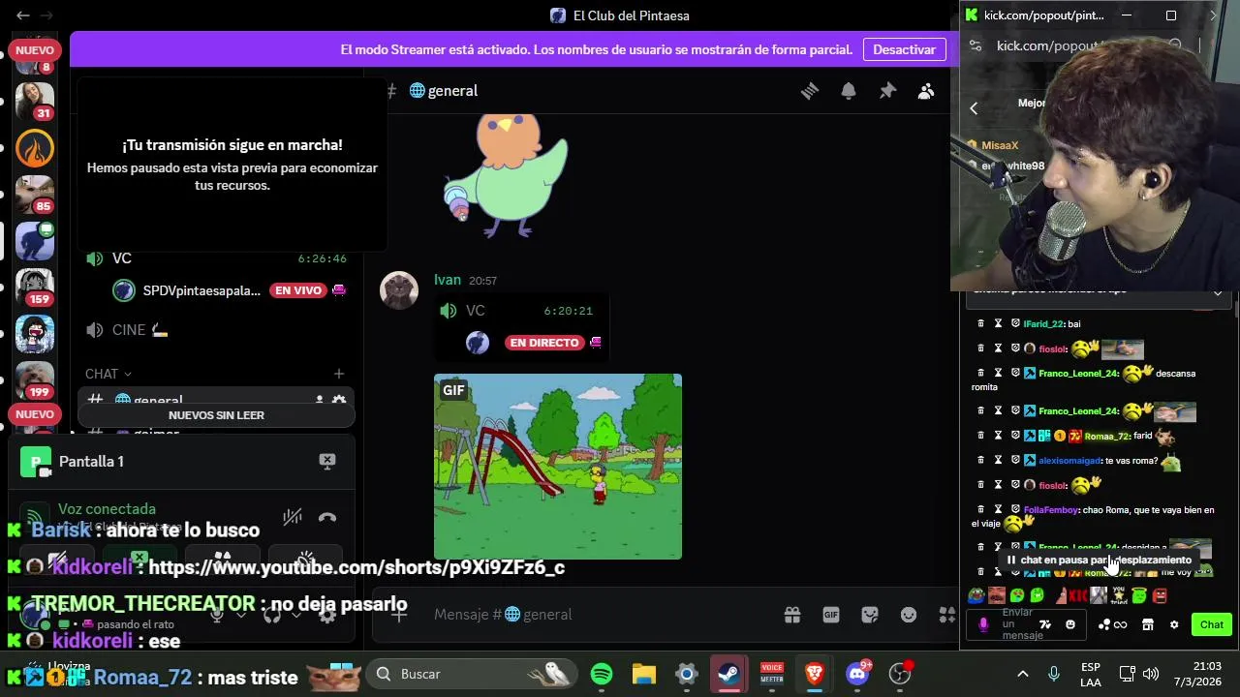Open Kick shop storefront icon
This screenshot has width=1240, height=697.
click(1147, 624)
